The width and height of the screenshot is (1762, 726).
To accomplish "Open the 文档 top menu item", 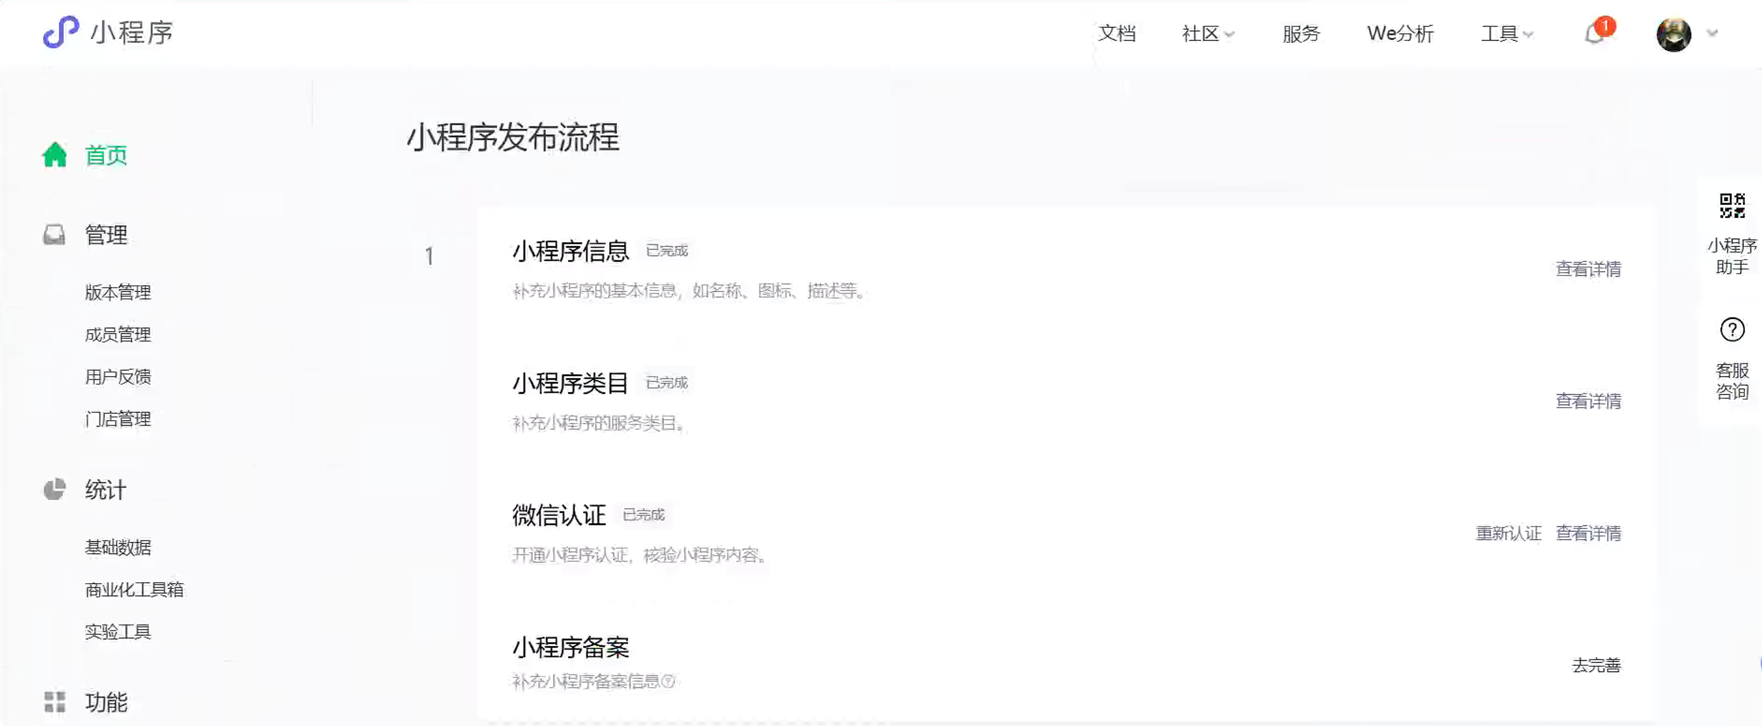I will coord(1117,34).
